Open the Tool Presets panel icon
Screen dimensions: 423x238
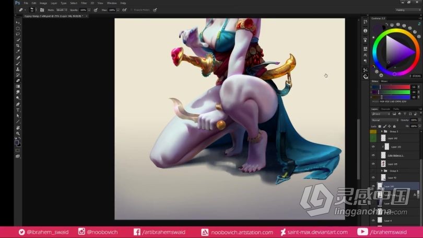[x=365, y=70]
